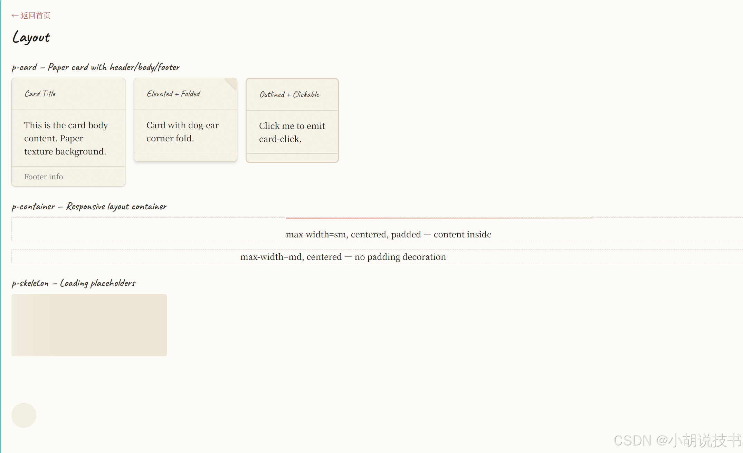Screen dimensions: 743x453
Task: Click the left arrow before 返回首页
Action: click(x=15, y=16)
